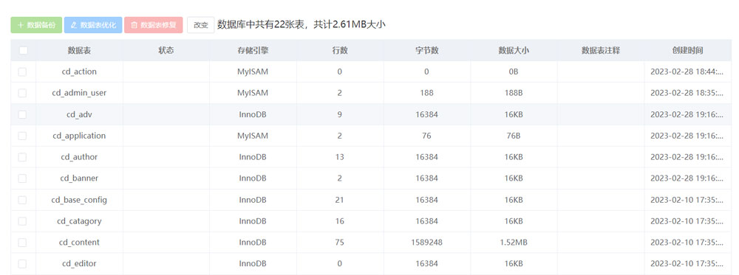Click the white 改变 button

click(201, 25)
